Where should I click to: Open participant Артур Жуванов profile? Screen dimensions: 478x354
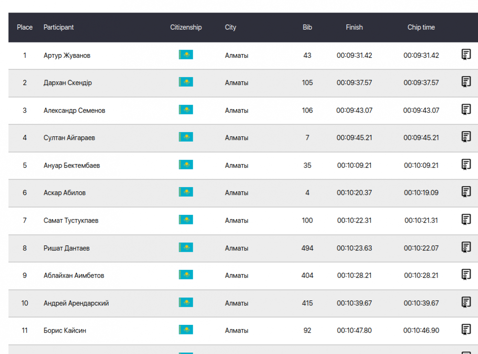(x=67, y=55)
